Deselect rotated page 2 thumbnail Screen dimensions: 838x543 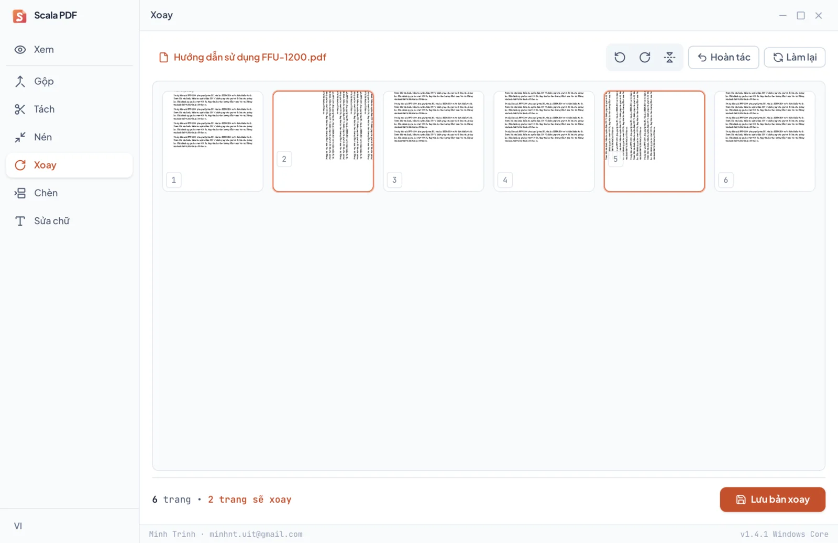[x=323, y=141]
